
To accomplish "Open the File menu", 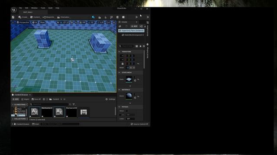I will [20, 8].
